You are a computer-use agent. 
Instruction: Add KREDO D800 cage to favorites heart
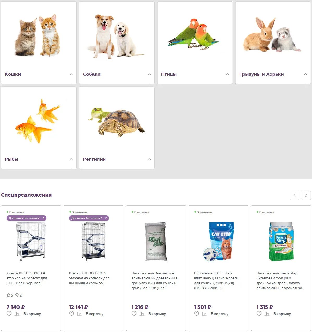pos(9,314)
